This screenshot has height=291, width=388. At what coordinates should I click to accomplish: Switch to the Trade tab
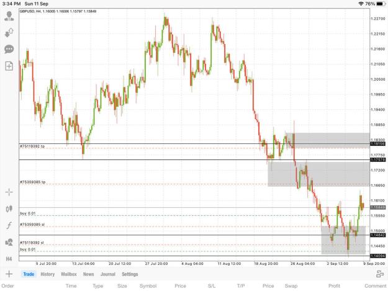29,274
